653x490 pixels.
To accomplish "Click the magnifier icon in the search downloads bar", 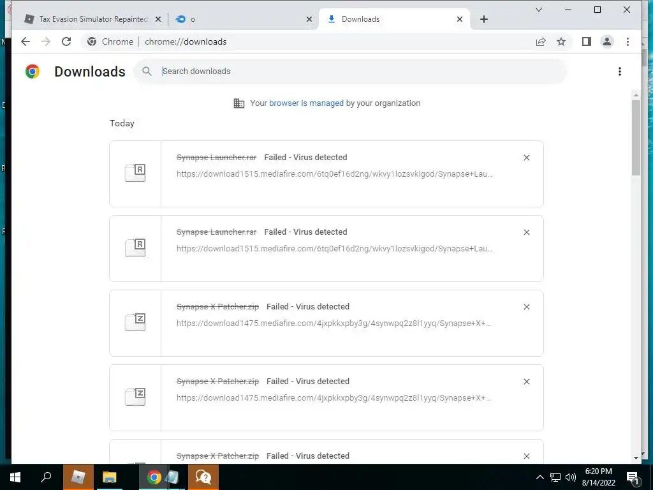I will click(147, 71).
